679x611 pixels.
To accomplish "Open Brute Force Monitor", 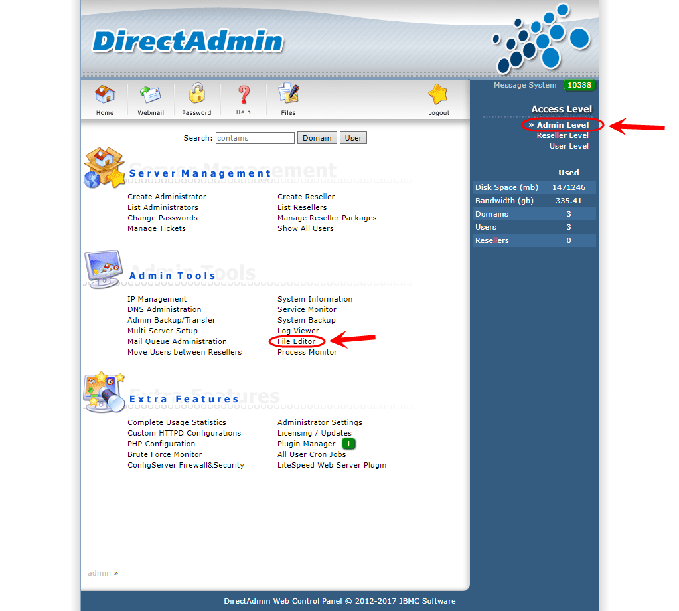I will point(165,454).
